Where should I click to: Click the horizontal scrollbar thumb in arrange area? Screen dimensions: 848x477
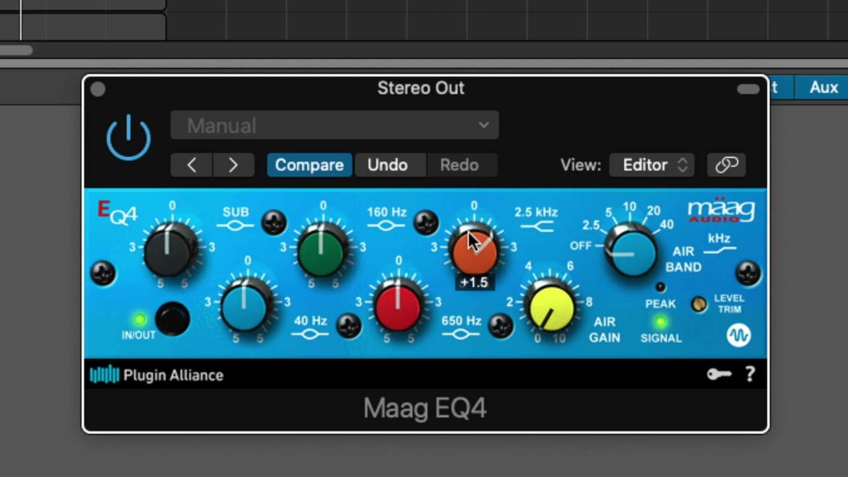tap(15, 50)
